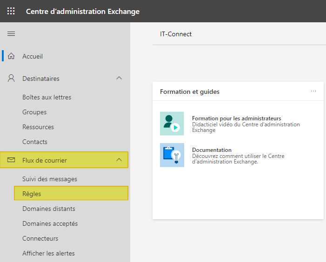Open Connecteurs page

[40, 238]
